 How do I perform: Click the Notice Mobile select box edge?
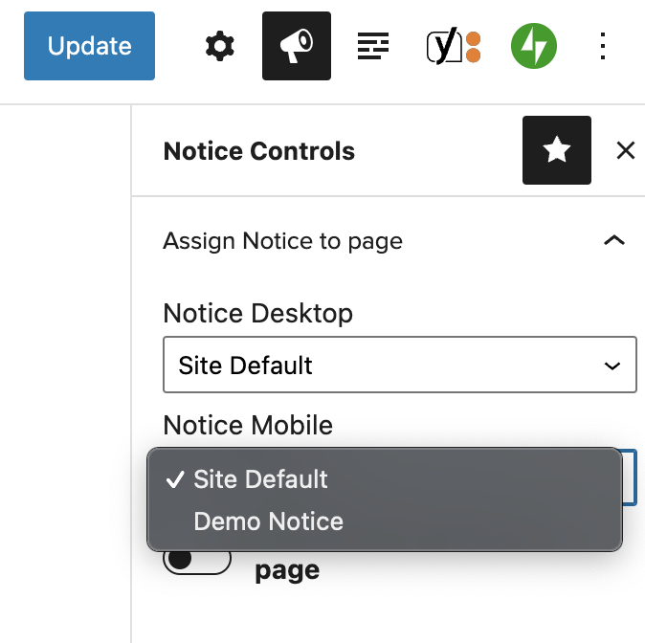click(629, 478)
